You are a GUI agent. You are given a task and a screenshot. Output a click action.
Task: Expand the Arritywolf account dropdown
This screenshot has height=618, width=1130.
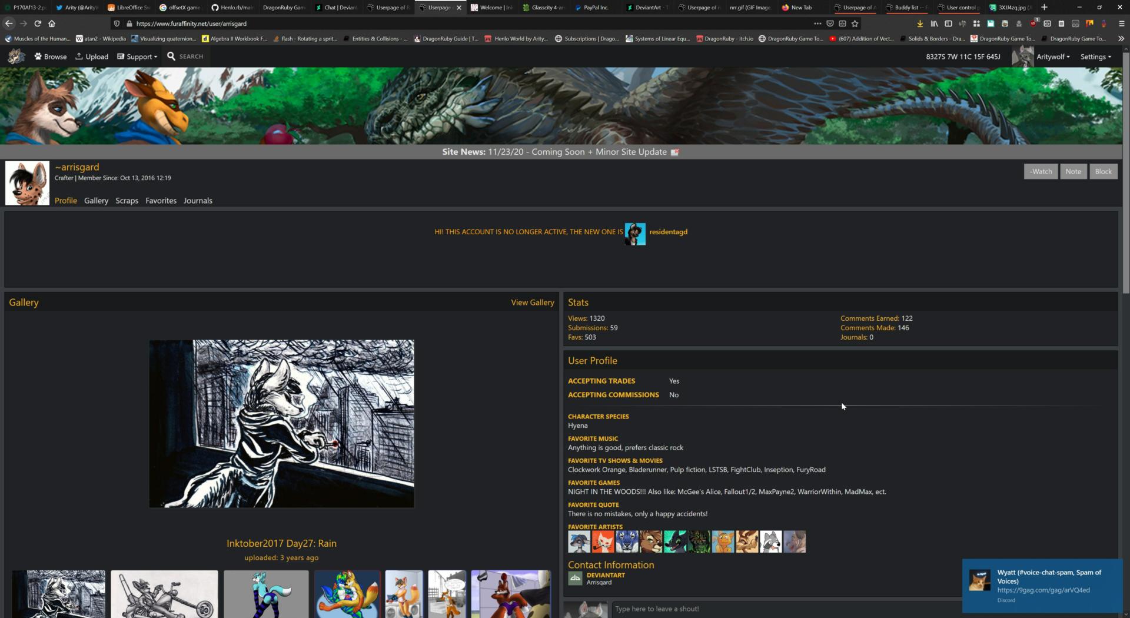1053,57
